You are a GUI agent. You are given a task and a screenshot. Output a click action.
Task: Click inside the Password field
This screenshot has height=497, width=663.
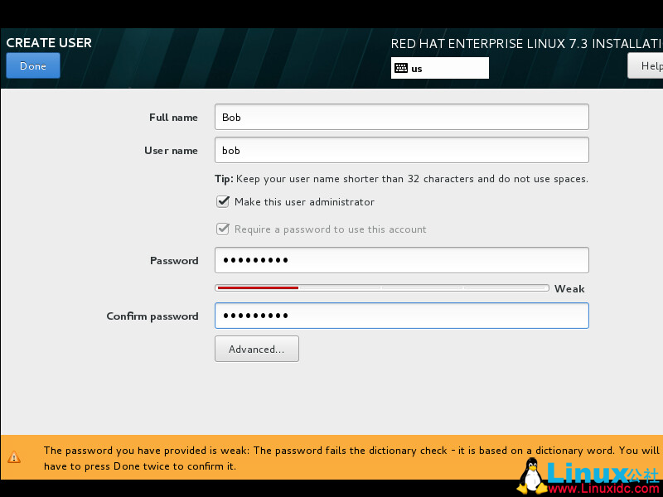pos(401,259)
